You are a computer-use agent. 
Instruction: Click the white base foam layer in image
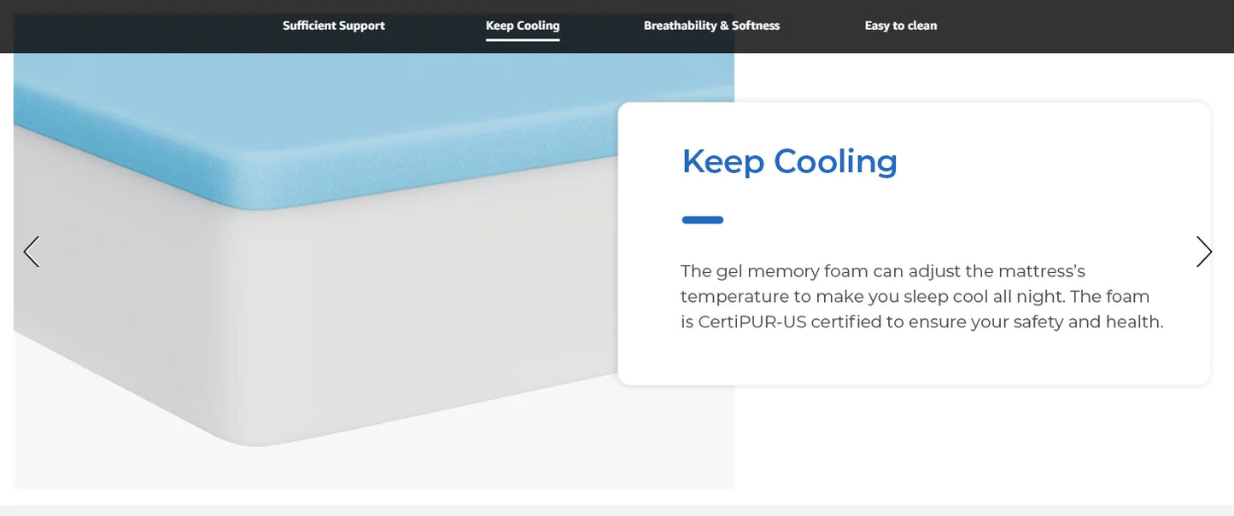[384, 324]
